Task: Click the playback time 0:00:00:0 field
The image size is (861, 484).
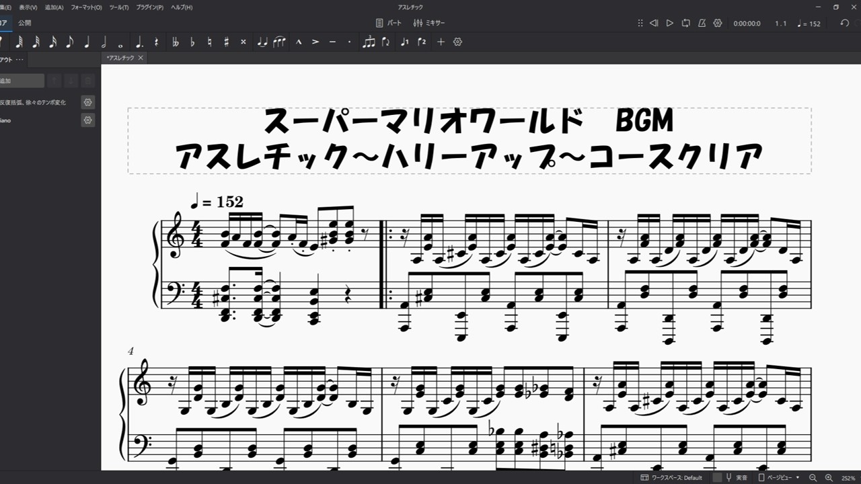Action: (747, 24)
